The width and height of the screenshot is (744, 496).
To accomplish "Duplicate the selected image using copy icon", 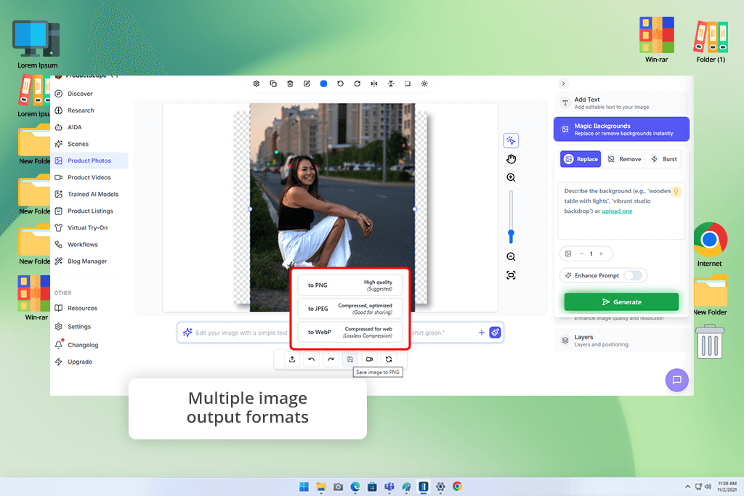I will 273,84.
